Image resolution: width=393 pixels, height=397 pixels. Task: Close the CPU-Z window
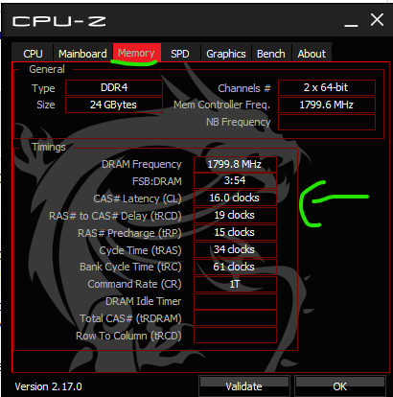tap(377, 20)
